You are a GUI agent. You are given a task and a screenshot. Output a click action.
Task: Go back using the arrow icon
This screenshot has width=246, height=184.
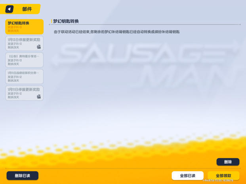[x=10, y=9]
